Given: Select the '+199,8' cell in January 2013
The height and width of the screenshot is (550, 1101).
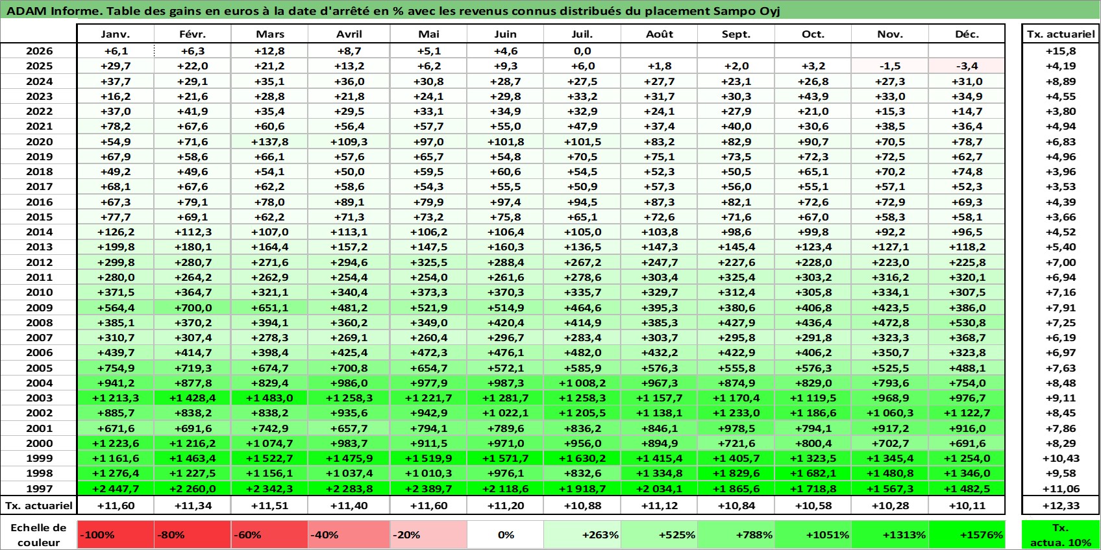Looking at the screenshot, I should click(116, 246).
